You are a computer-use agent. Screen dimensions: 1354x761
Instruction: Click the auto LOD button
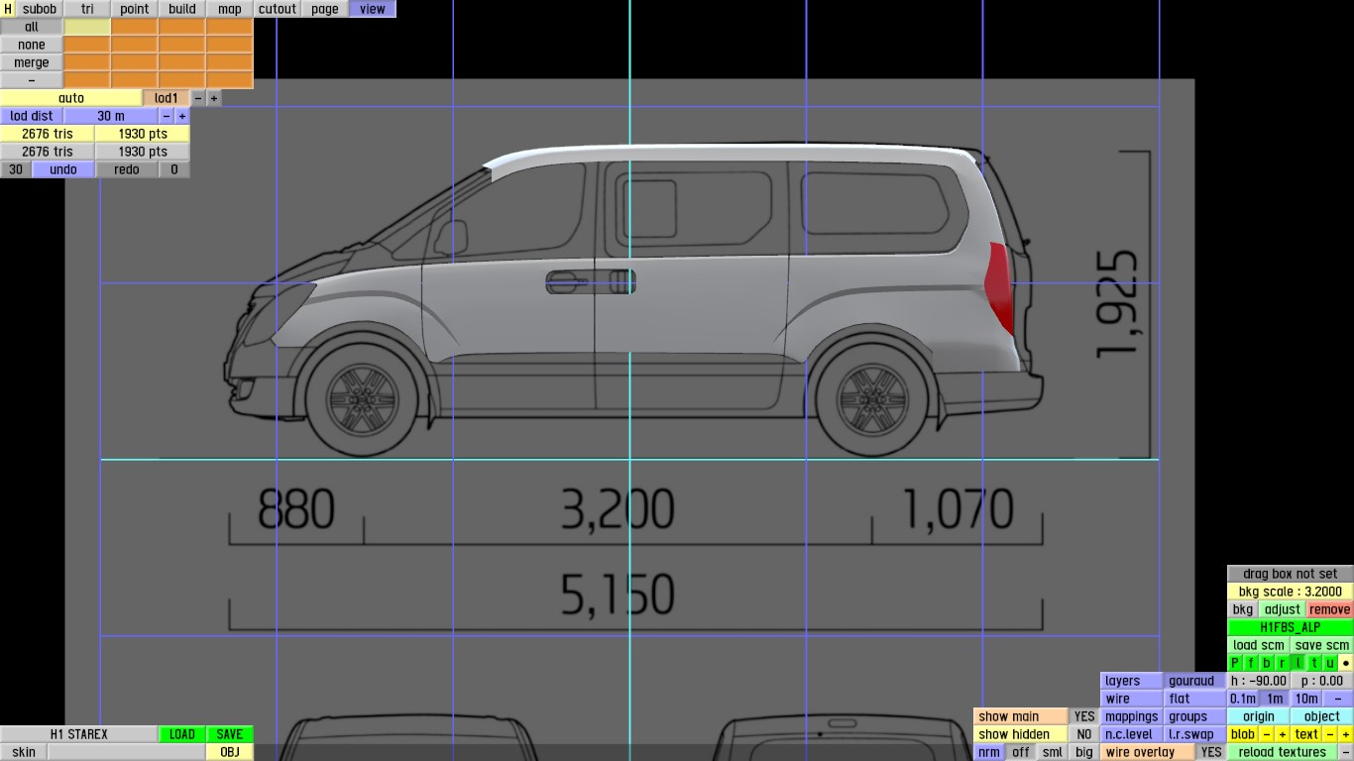coord(71,98)
